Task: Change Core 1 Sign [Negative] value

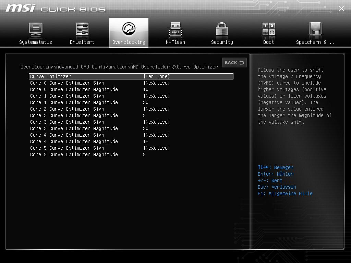Action: coord(156,96)
